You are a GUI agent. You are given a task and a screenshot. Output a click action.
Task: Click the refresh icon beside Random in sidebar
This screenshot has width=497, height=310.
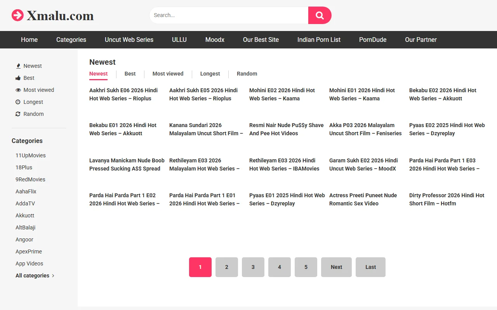coord(18,114)
